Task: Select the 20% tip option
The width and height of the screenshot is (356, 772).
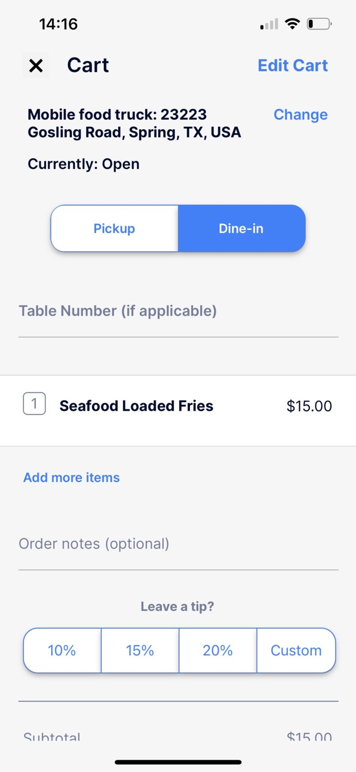Action: click(x=218, y=650)
